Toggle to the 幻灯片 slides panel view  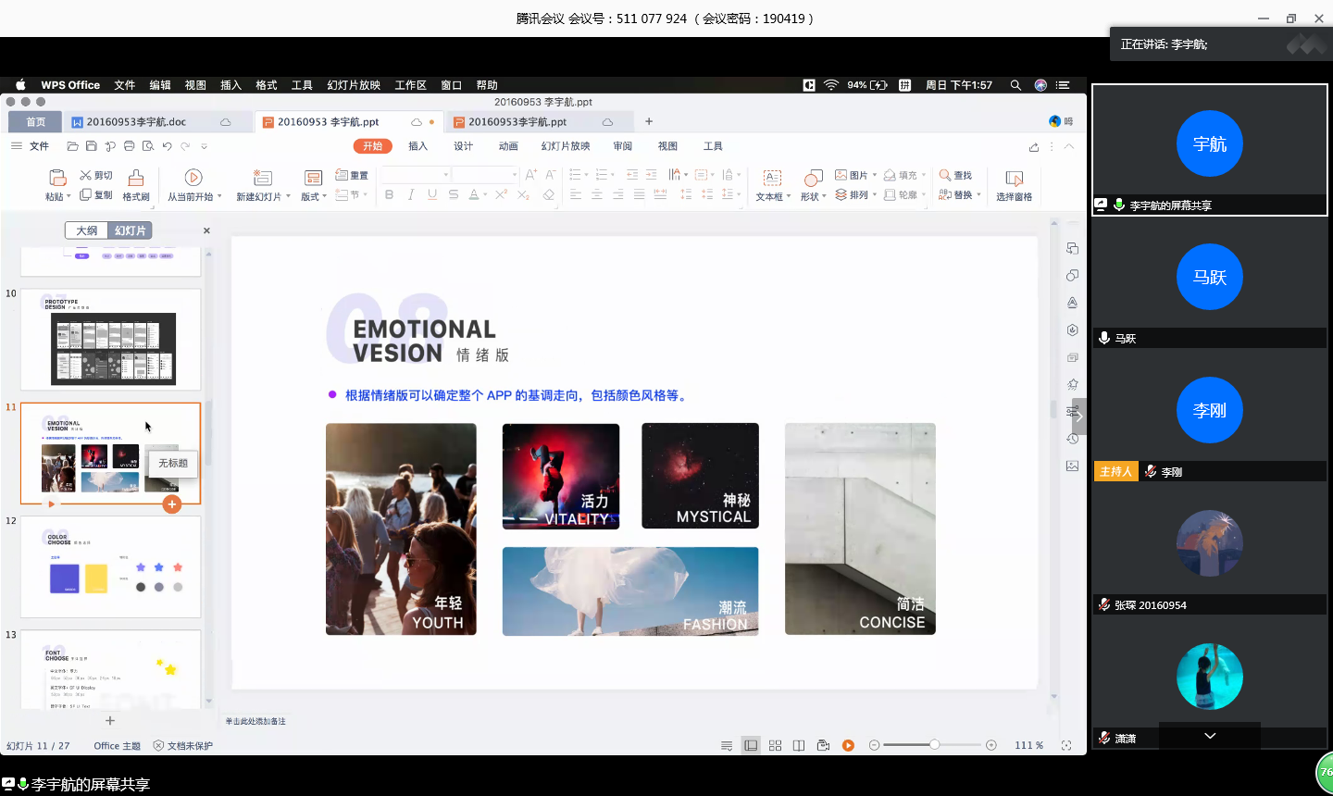click(130, 230)
